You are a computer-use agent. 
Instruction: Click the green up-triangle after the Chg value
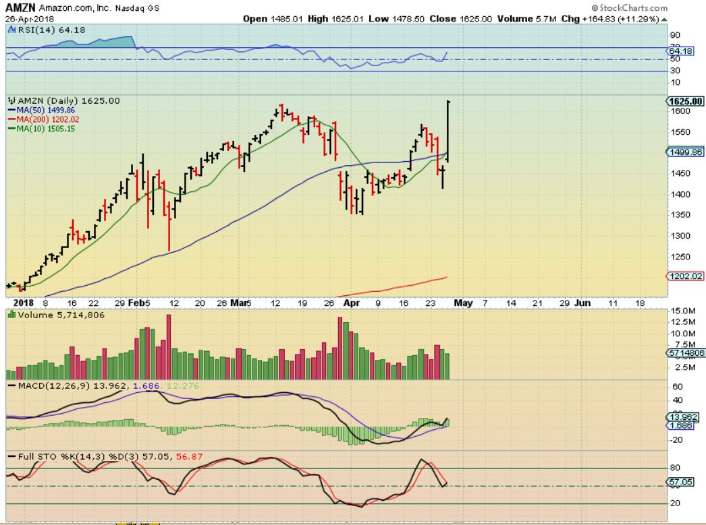point(665,20)
